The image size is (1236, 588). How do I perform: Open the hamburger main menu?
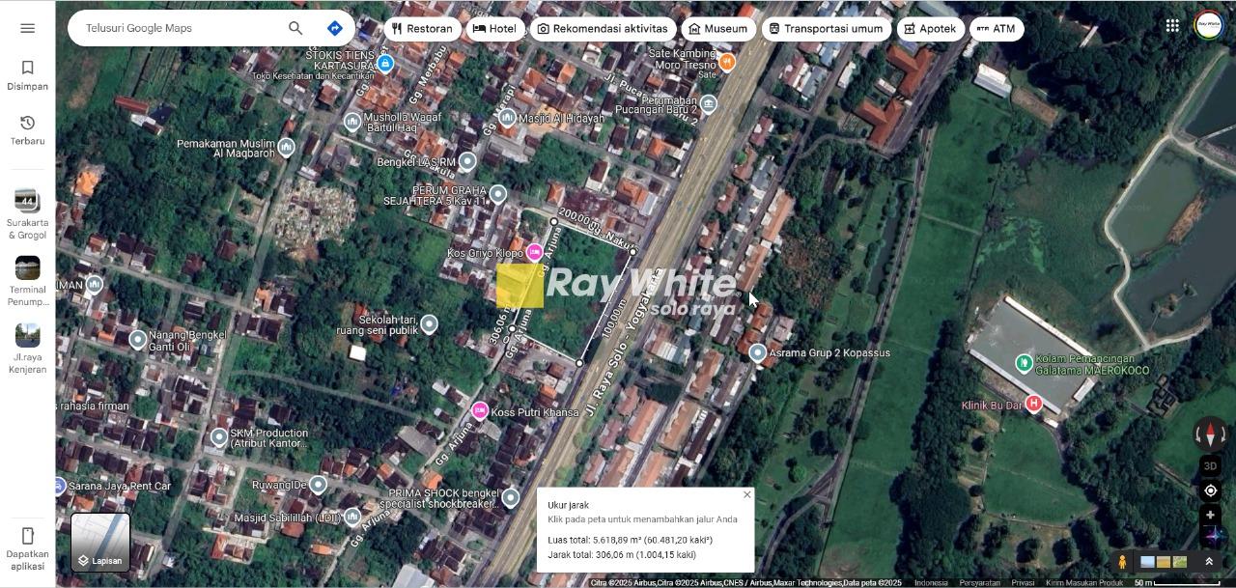coord(27,28)
